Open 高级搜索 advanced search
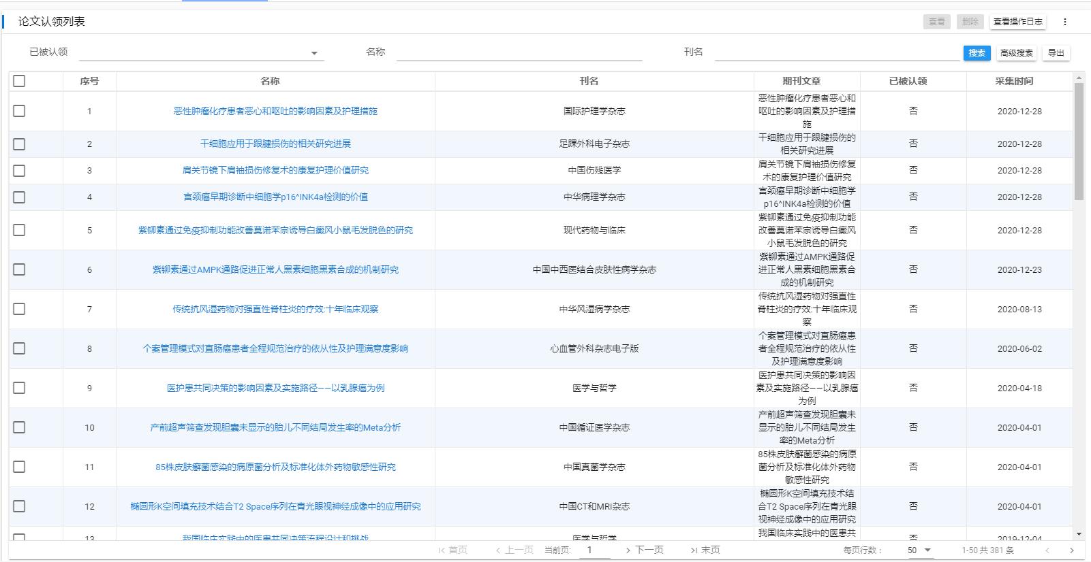Viewport: 1091px width, 562px height. tap(1016, 53)
